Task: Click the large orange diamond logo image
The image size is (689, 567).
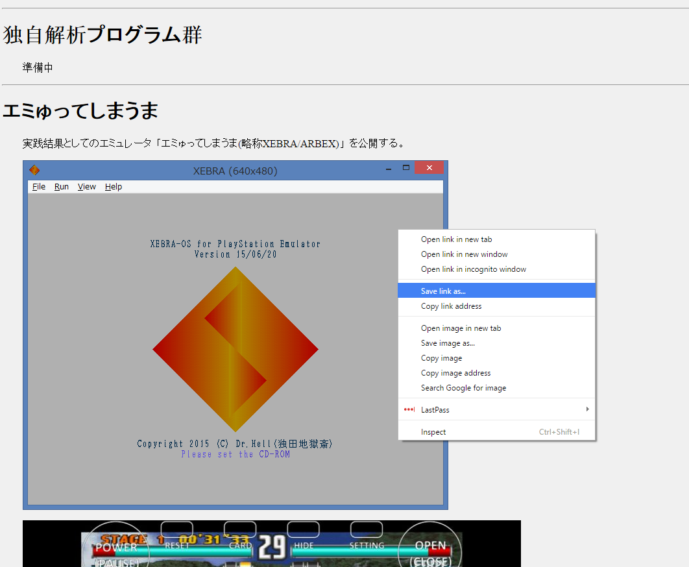Action: click(236, 350)
